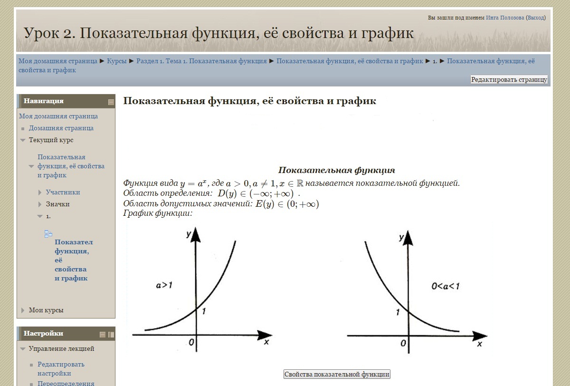Click the centered italic title 'Показательная функция'

pos(336,170)
